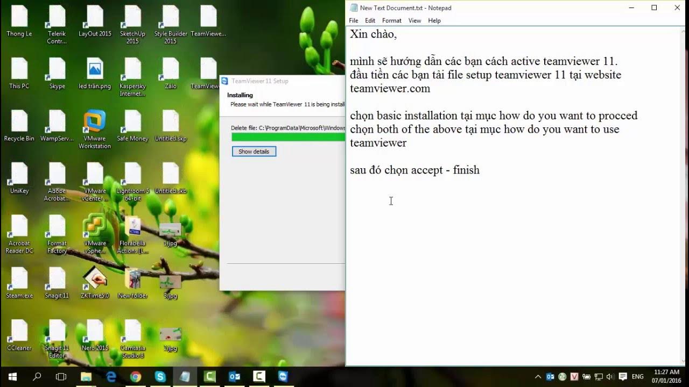689x387 pixels.
Task: Select the Snagit 11 desktop shortcut
Action: pos(57,283)
